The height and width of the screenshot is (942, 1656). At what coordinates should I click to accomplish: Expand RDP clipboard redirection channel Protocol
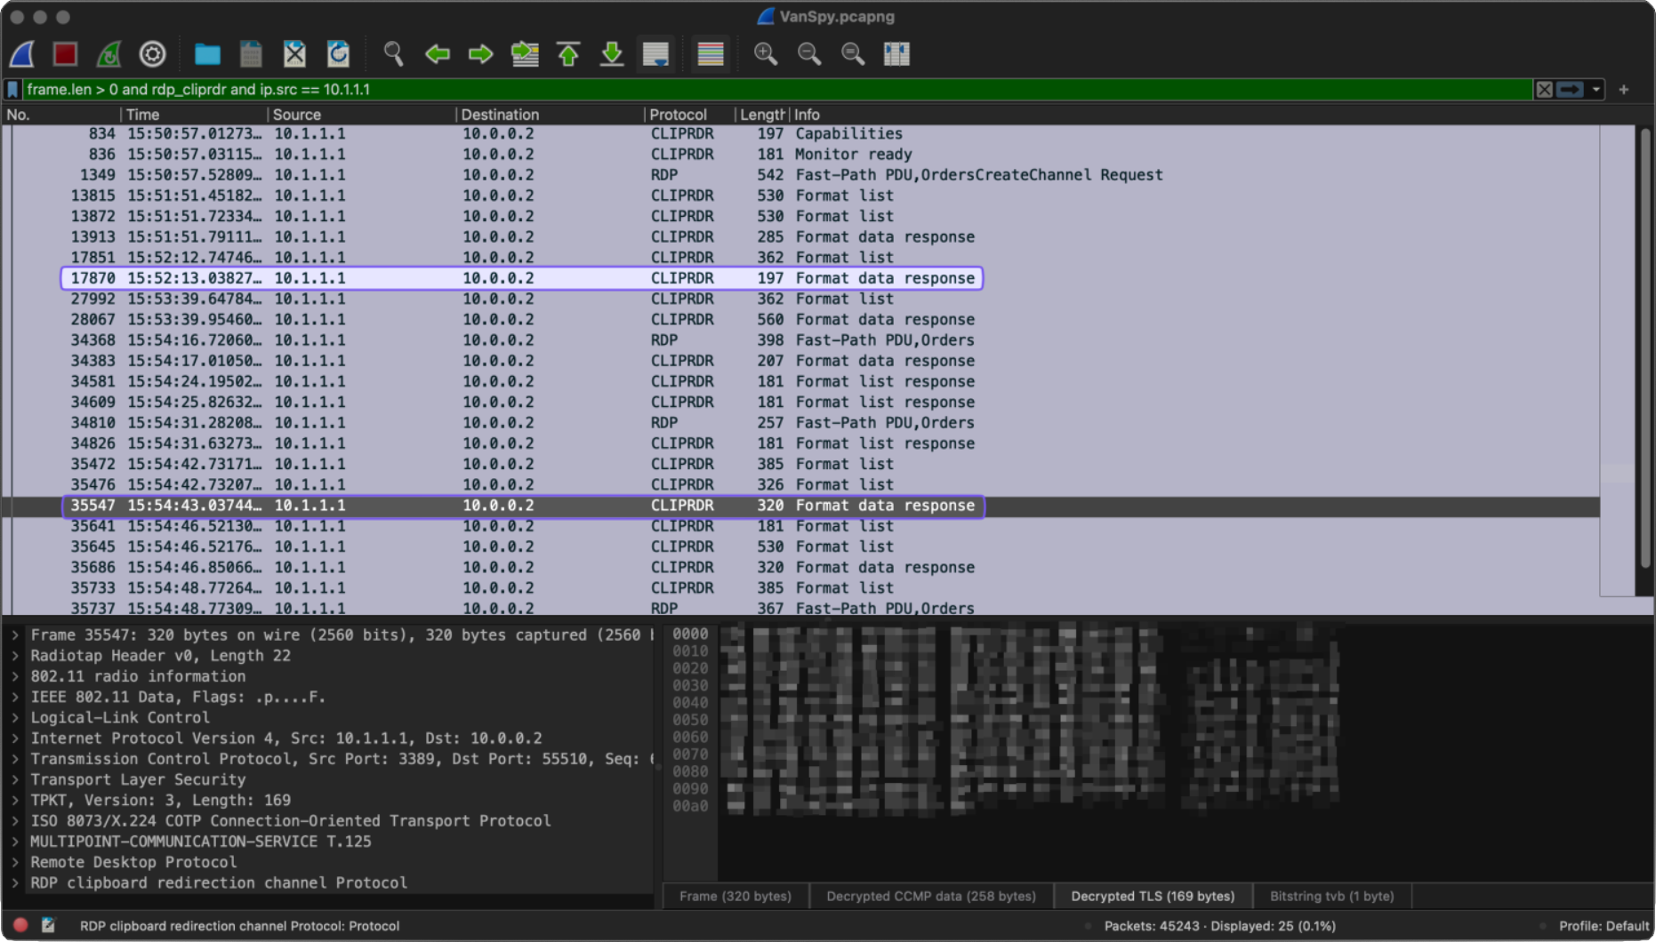[x=14, y=883]
